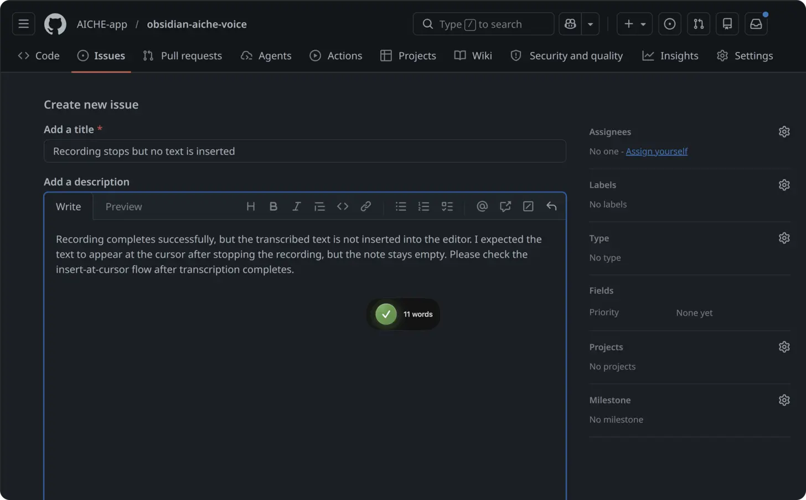Screen dimensions: 806x500
Task: Open the Milestone gear settings
Action: 784,400
